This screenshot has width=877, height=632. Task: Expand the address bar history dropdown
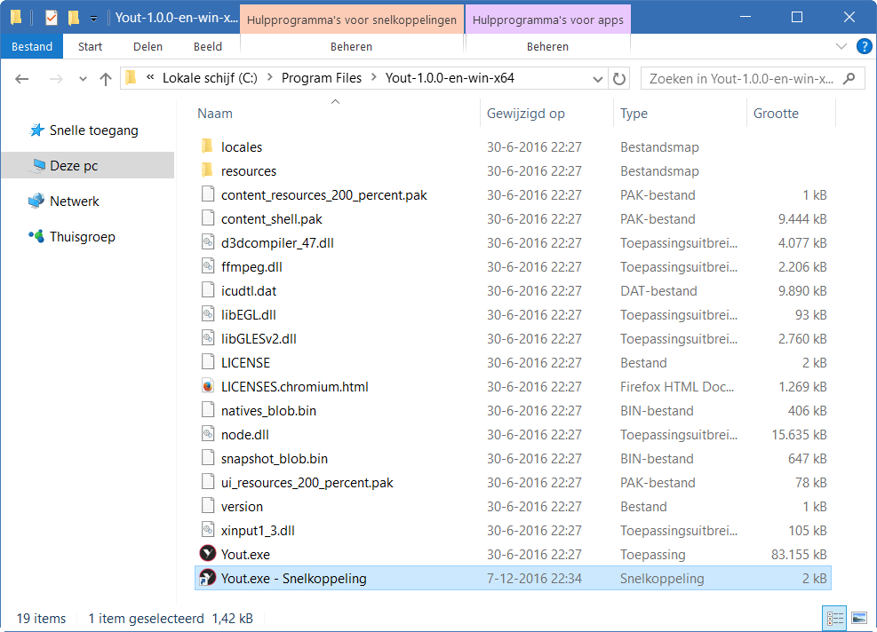(597, 79)
